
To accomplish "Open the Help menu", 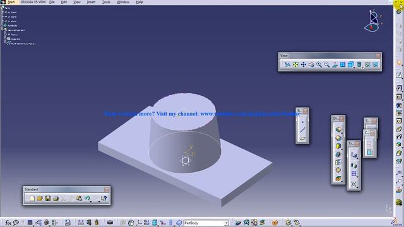I will tap(140, 2).
